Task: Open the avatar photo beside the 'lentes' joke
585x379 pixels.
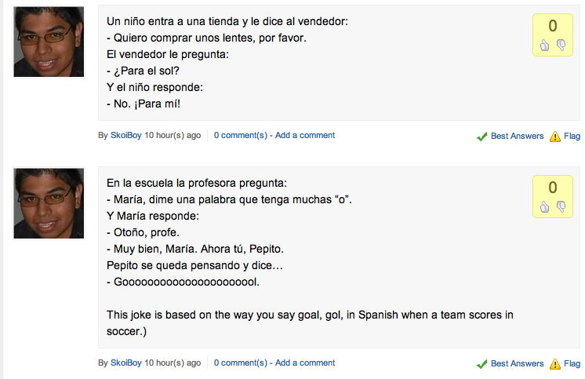Action: [49, 42]
